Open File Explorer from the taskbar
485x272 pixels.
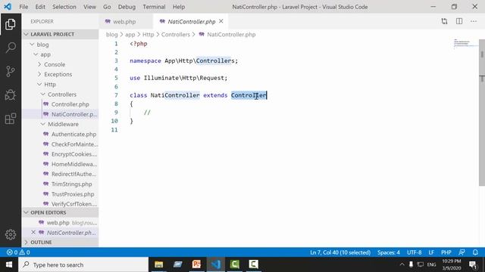[x=159, y=264]
